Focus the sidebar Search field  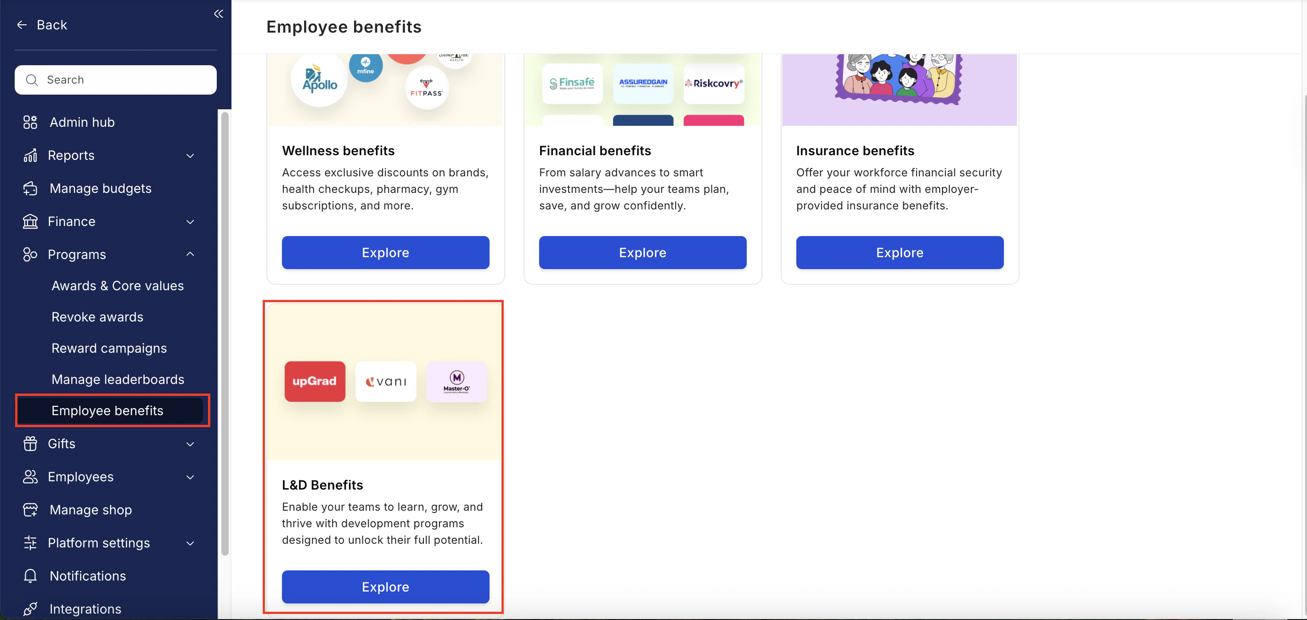point(116,79)
